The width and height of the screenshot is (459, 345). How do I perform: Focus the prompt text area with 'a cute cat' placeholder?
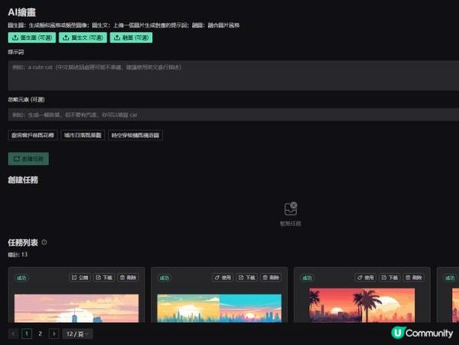[x=233, y=76]
